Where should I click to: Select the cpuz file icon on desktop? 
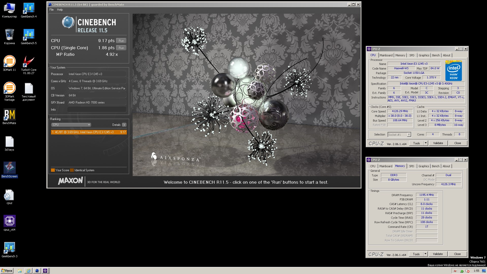[9, 197]
